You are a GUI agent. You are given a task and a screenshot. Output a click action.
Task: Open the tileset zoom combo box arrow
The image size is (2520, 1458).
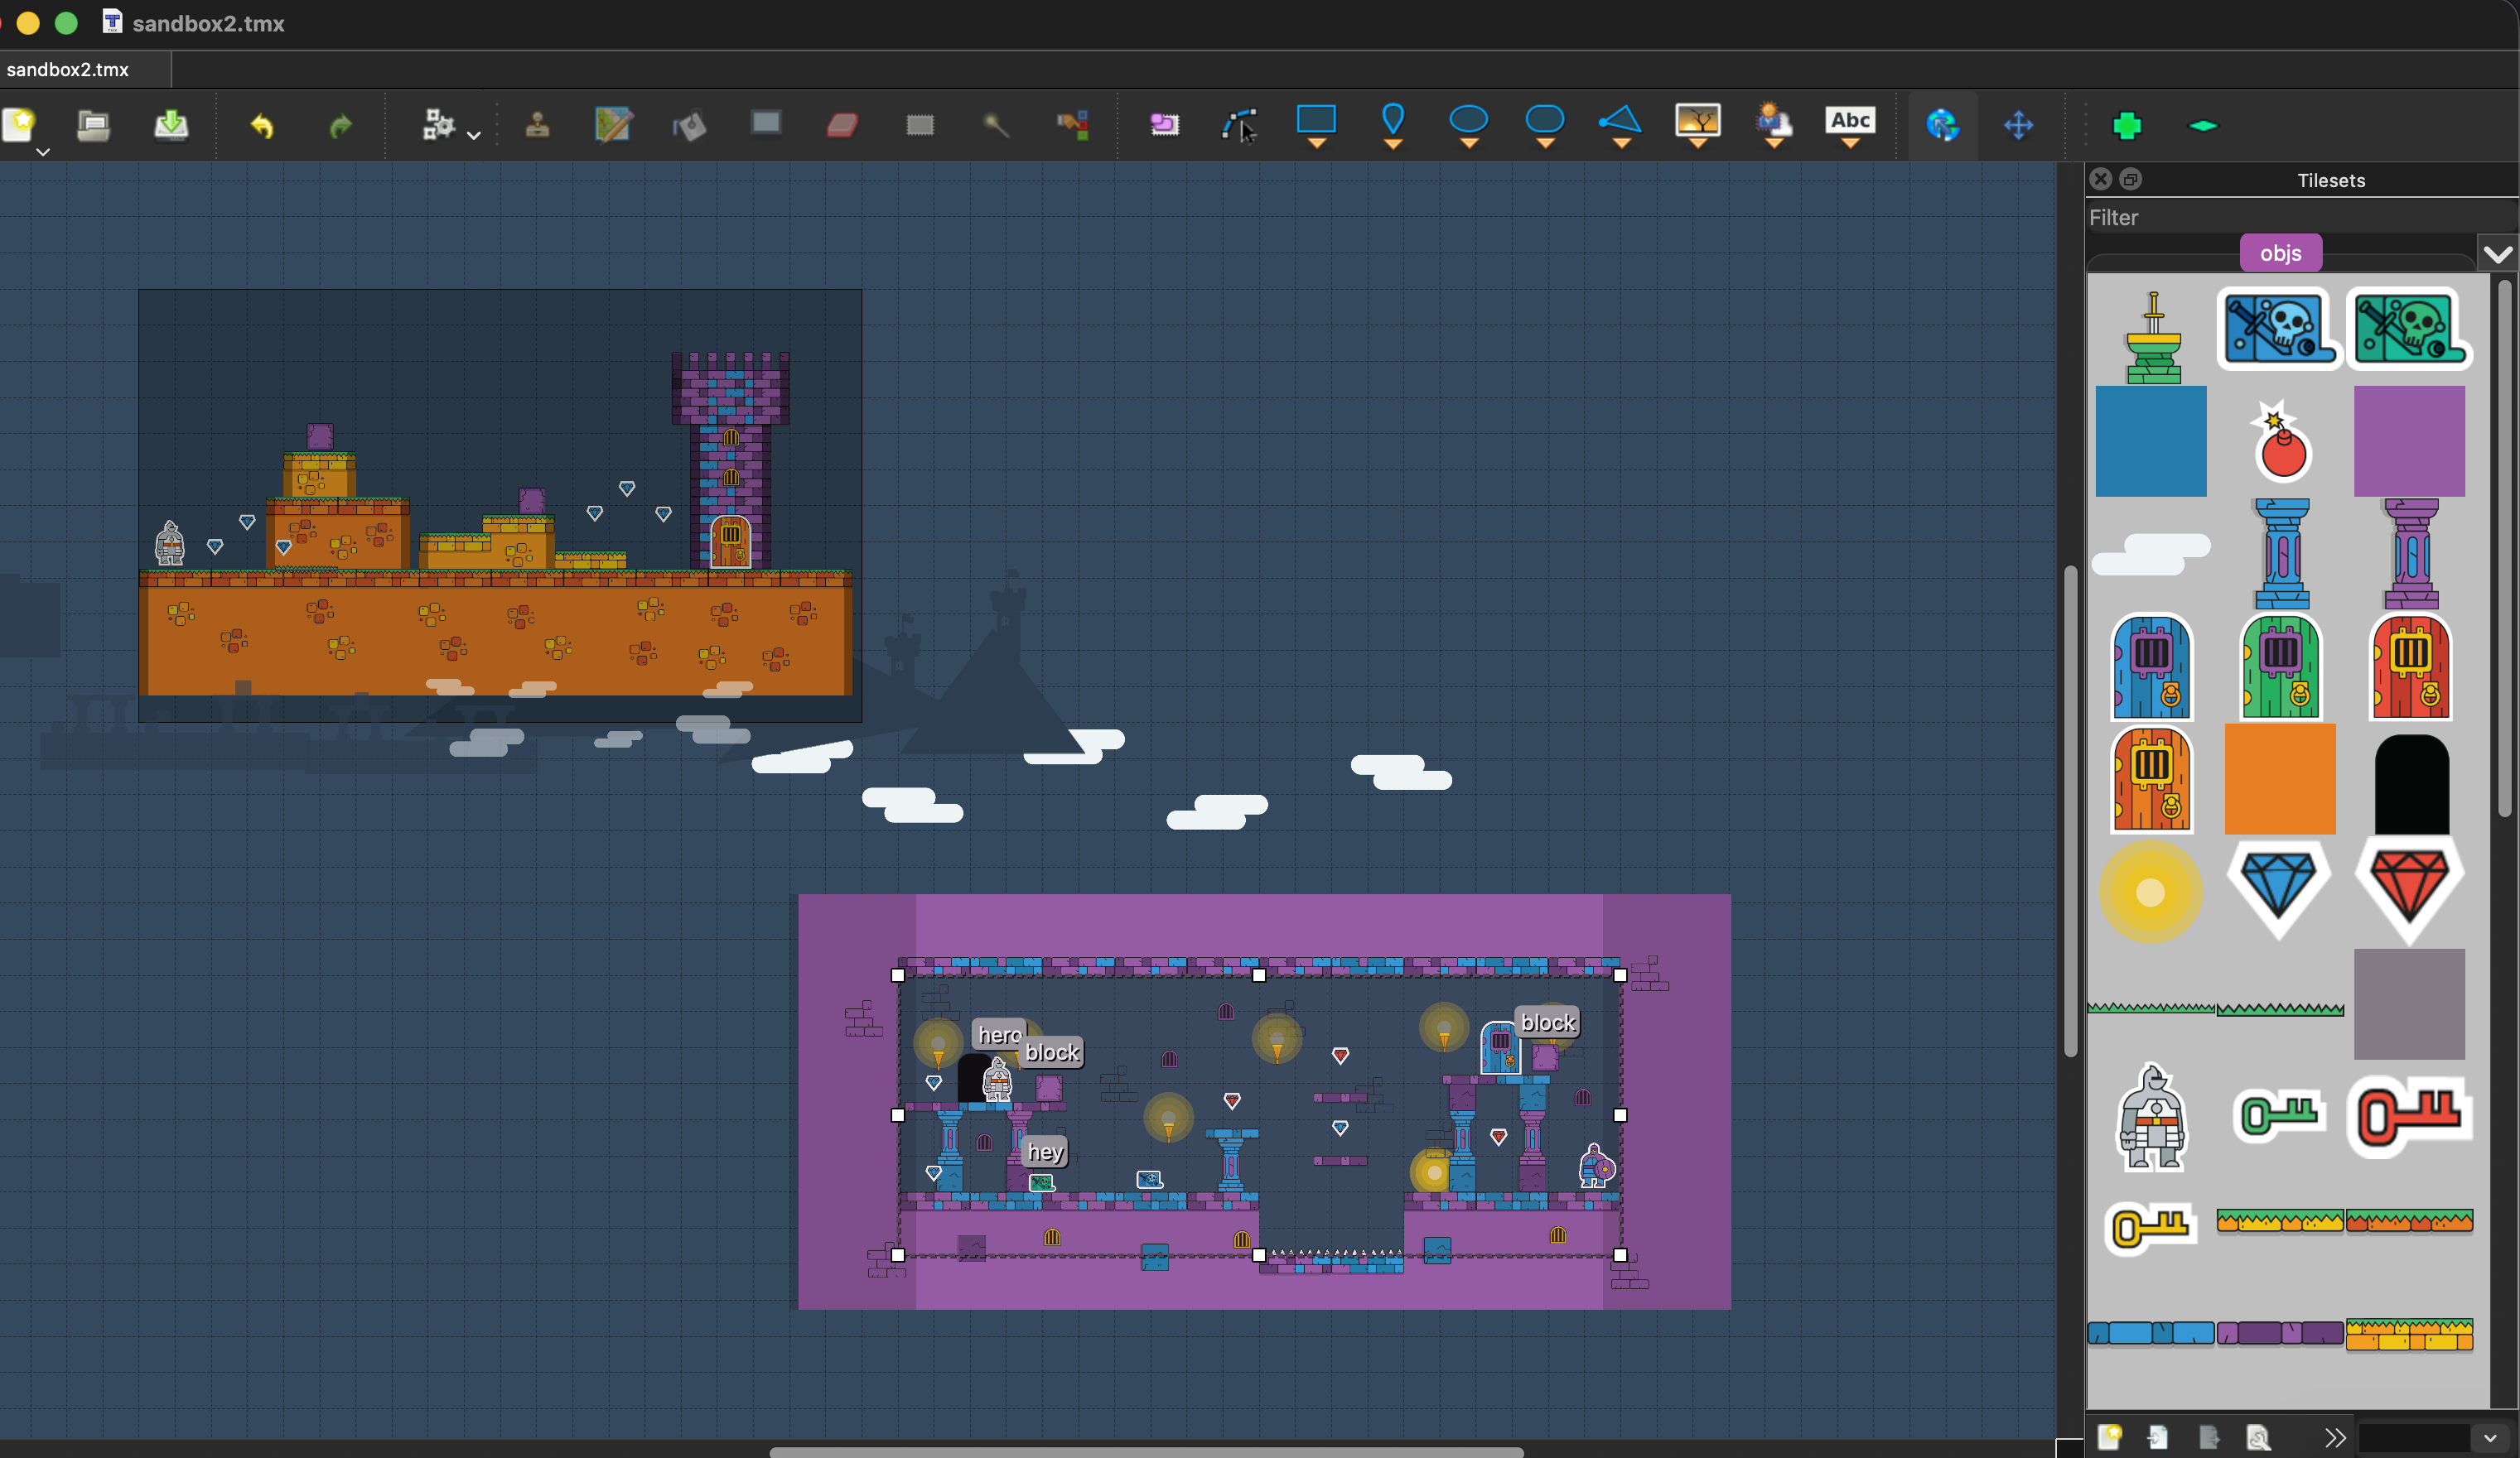click(2489, 1438)
